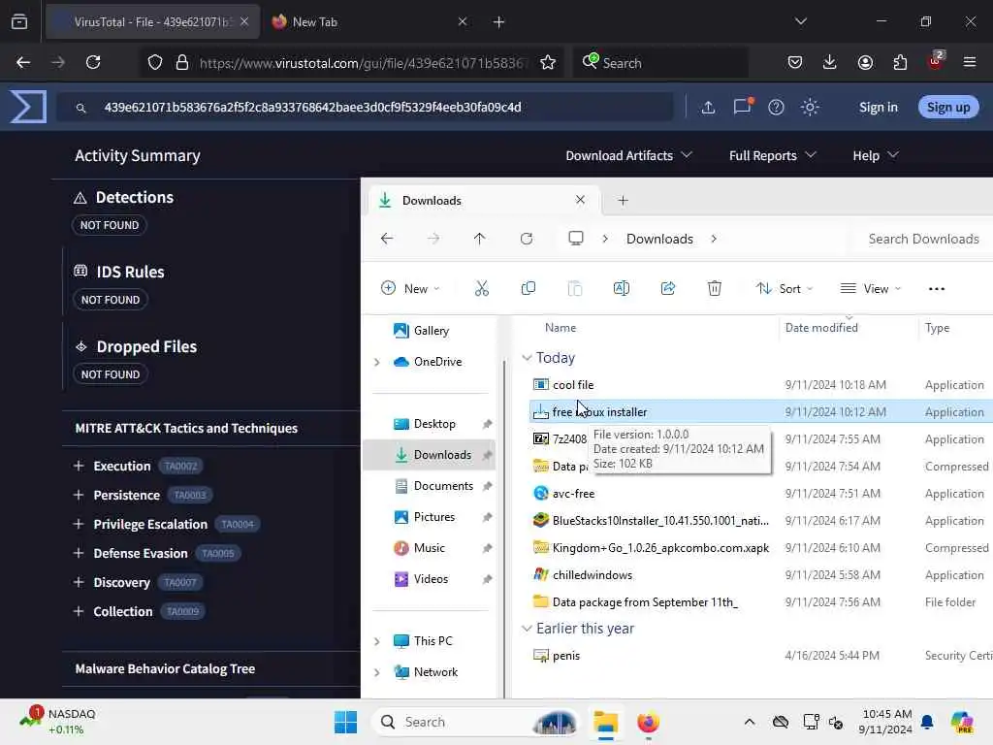Expand This PC in navigation pane

pos(377,641)
